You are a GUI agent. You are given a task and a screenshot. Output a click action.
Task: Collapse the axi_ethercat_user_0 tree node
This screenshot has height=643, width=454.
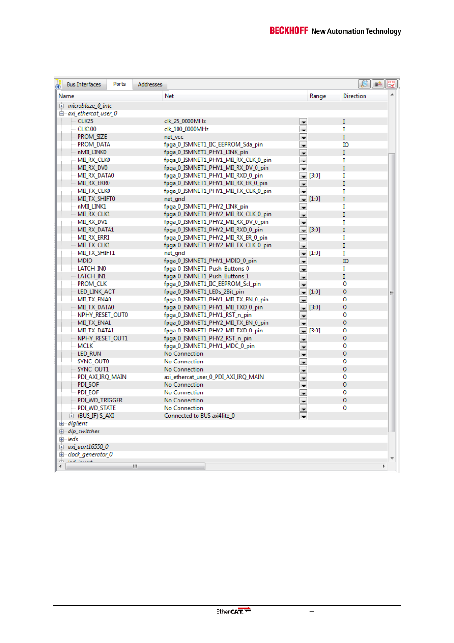[61, 113]
